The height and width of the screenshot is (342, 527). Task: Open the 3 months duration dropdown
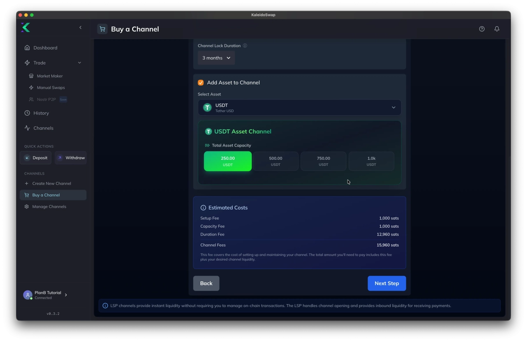[x=216, y=58]
